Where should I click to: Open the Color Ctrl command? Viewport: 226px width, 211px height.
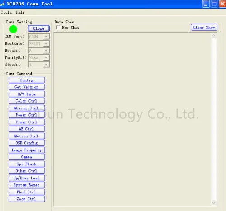click(27, 101)
